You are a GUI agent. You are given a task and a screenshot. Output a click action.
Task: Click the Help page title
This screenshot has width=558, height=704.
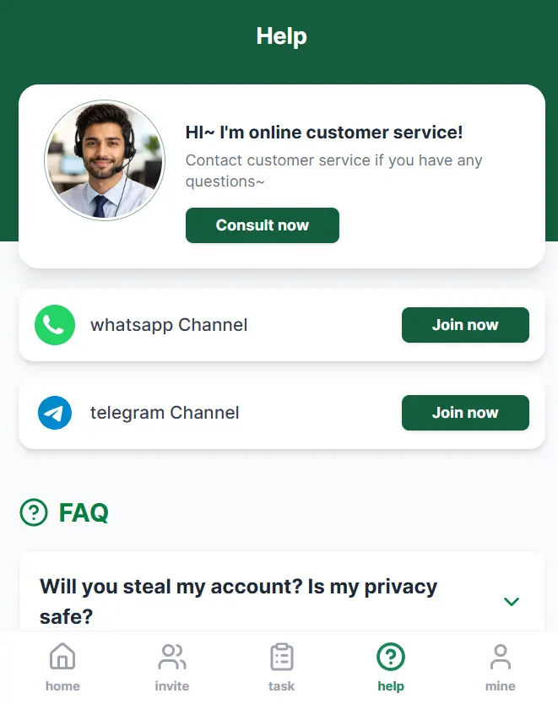click(x=281, y=36)
